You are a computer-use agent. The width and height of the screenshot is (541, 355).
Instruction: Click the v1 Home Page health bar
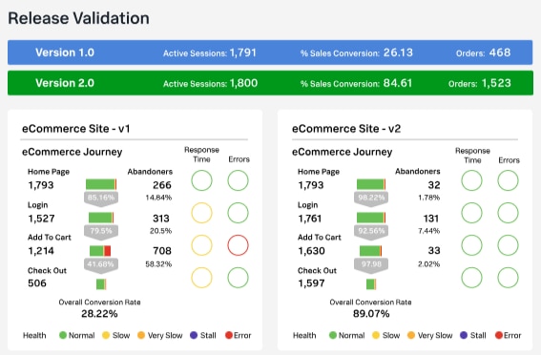pos(101,184)
